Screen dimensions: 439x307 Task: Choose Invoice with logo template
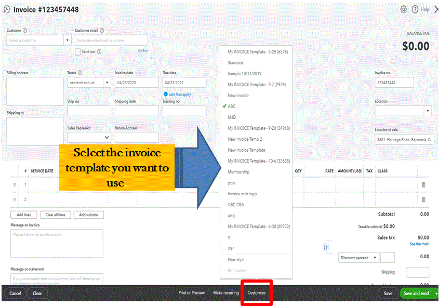[x=242, y=194]
